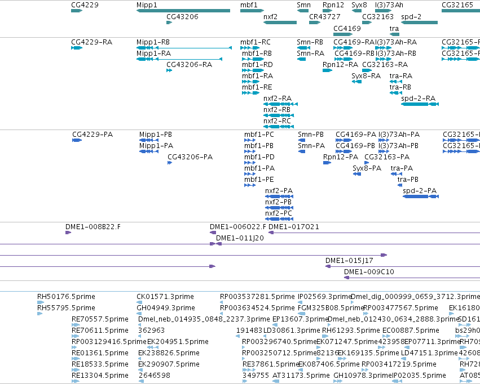Click the CG32163 gene label
The width and height of the screenshot is (480, 384).
click(x=378, y=16)
